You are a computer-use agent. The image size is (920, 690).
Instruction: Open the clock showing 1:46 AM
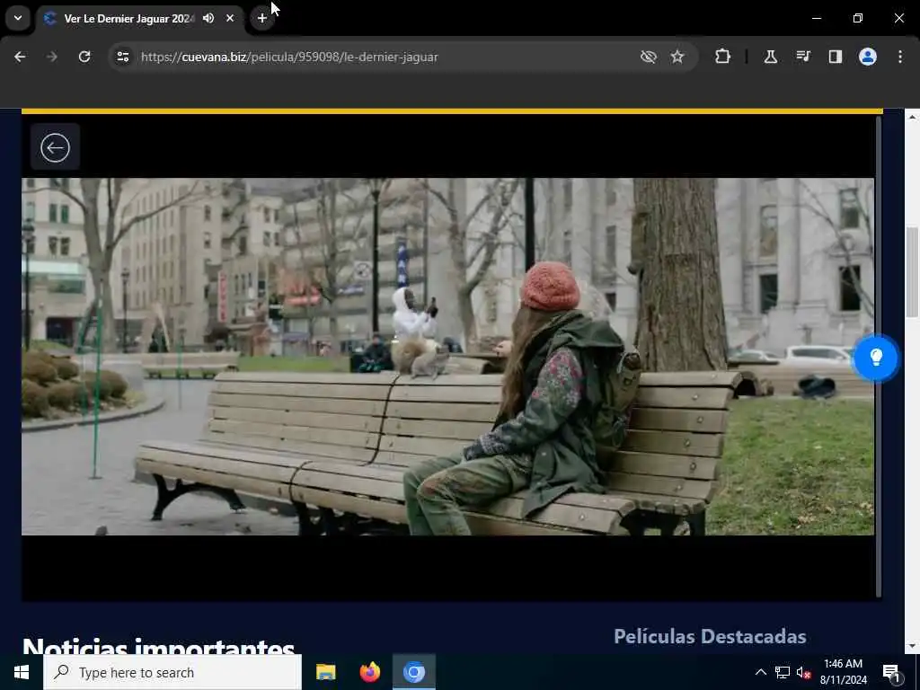click(843, 672)
